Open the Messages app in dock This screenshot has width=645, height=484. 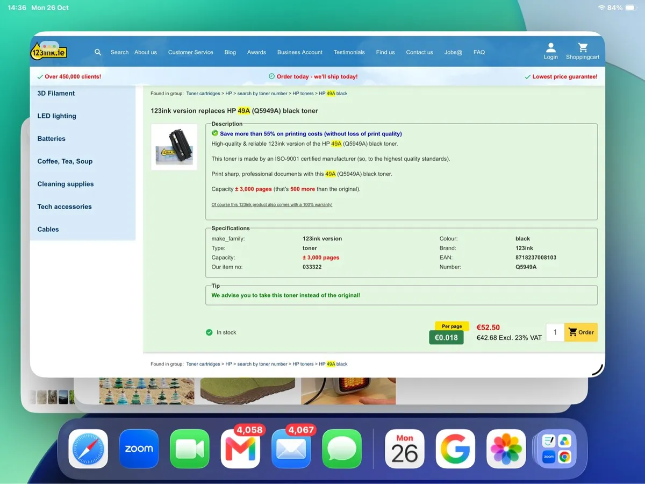(342, 449)
